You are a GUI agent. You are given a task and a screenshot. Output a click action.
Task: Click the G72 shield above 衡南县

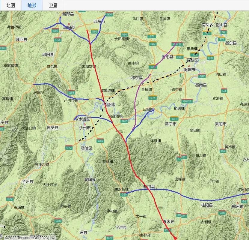(x=202, y=76)
